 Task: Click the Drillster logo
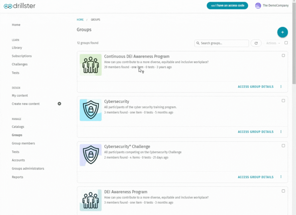coord(20,6)
